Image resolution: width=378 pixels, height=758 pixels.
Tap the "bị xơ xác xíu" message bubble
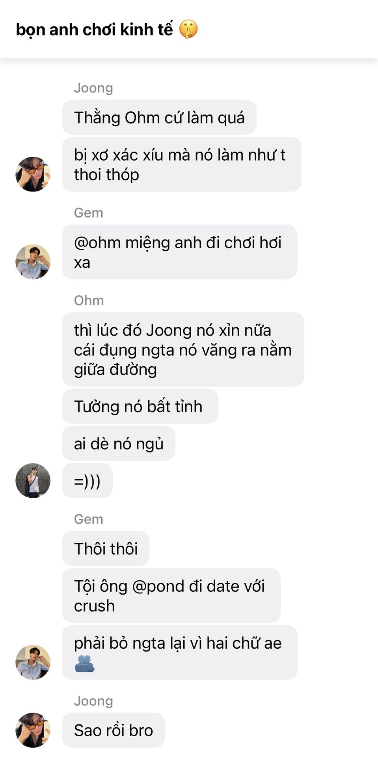[x=182, y=164]
